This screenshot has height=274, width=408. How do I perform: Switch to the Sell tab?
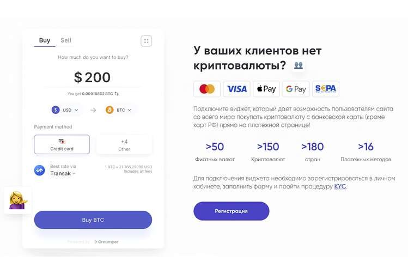click(x=66, y=40)
